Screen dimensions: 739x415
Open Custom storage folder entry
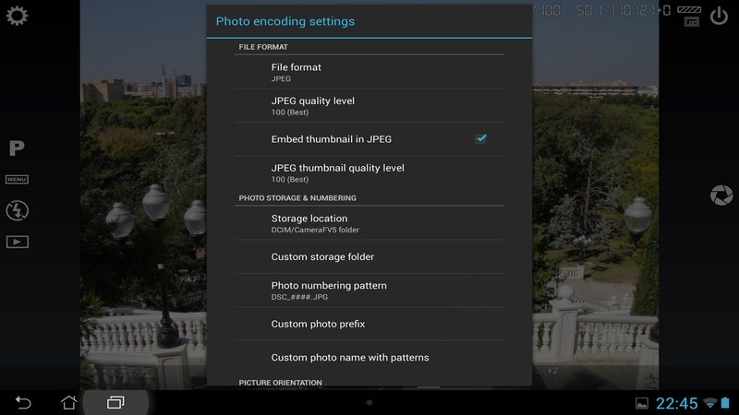[x=369, y=257]
